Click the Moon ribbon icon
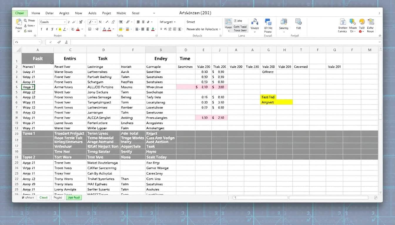Image resolution: width=395 pixels, height=225 pixels. click(353, 22)
